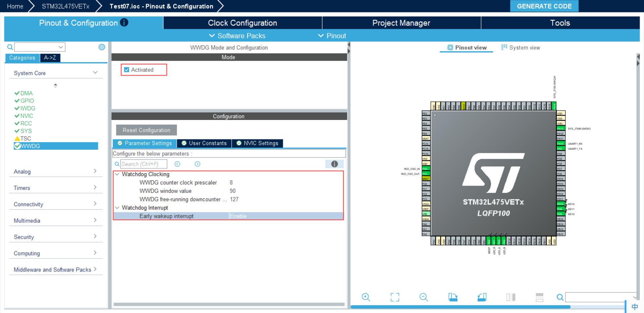
Task: Click the horizontal layout view icon
Action: 540,297
